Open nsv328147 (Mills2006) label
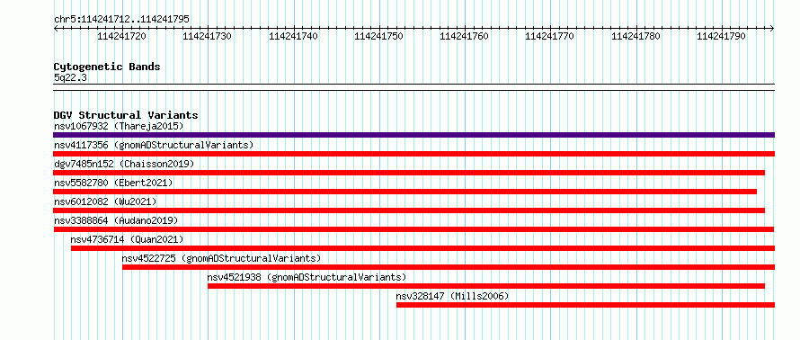The width and height of the screenshot is (800, 340). click(452, 296)
